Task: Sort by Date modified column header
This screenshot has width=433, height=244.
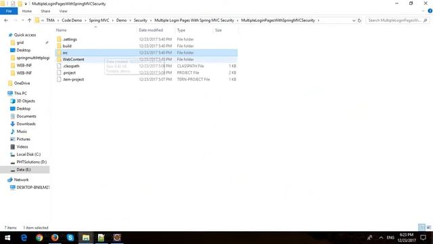Action: (x=151, y=30)
